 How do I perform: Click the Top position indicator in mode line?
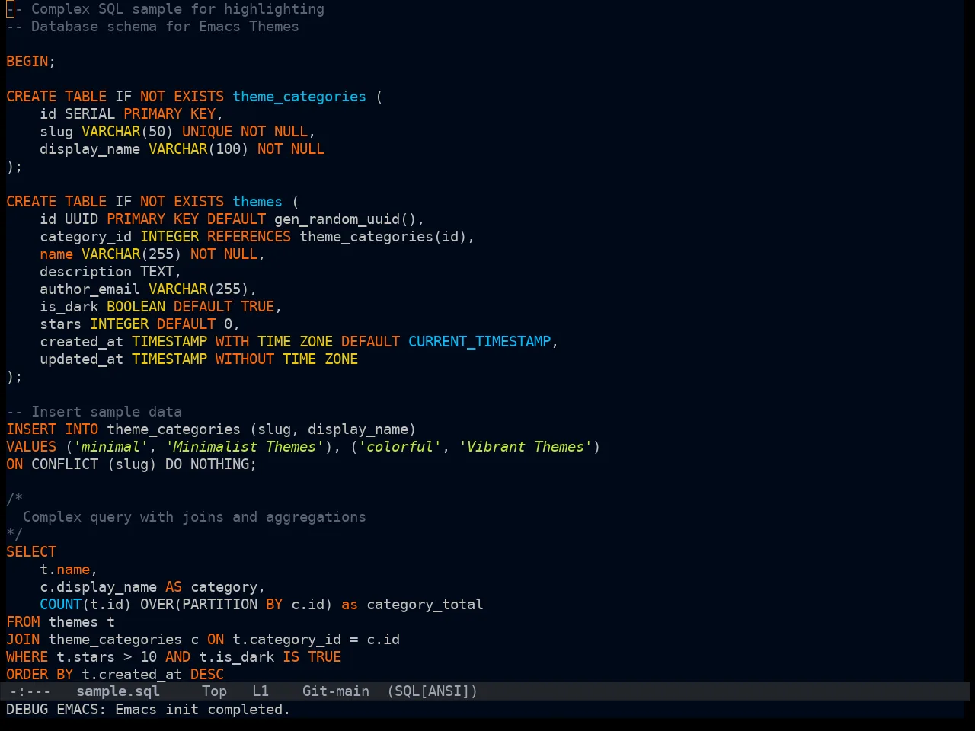tap(215, 691)
